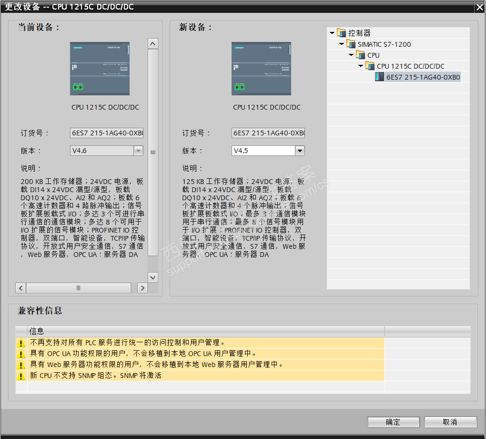
Task: Click the vertical scrollbar thumb of current device
Action: pos(153,152)
